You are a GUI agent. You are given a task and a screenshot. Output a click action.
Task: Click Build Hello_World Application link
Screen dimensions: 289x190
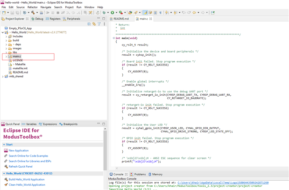[x=27, y=179]
